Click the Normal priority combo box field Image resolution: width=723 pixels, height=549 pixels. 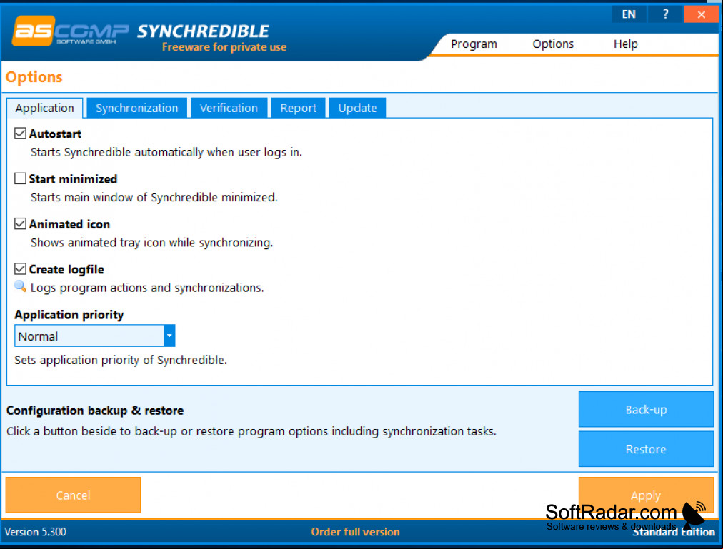(95, 336)
